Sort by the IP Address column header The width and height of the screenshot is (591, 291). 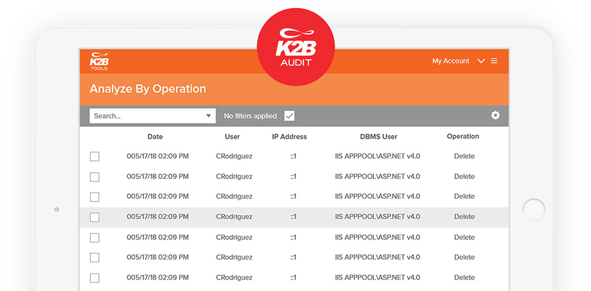point(289,137)
